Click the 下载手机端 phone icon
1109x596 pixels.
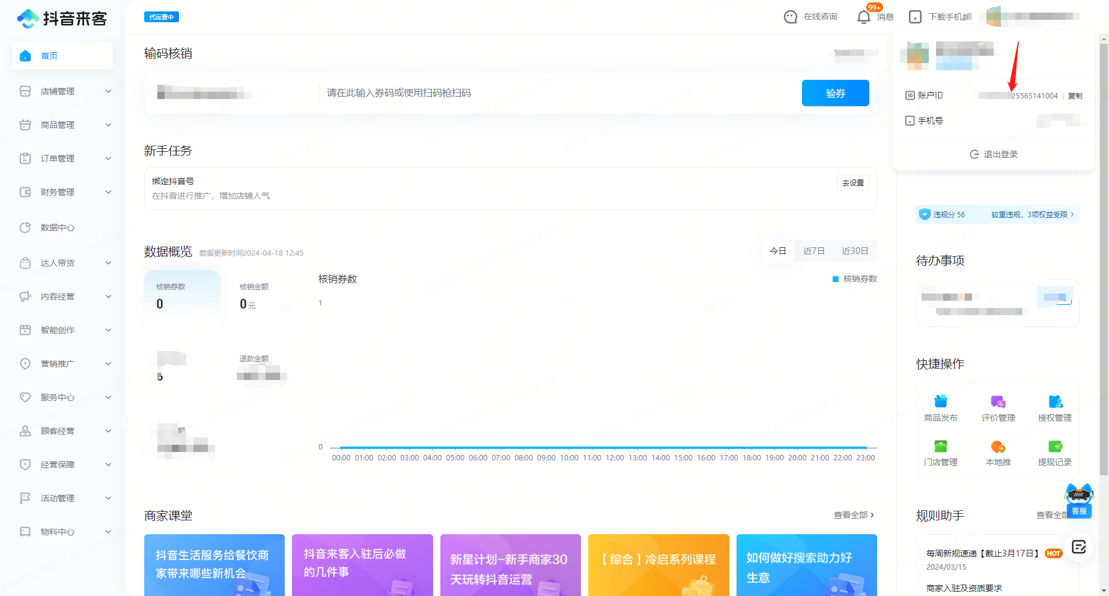coord(915,17)
